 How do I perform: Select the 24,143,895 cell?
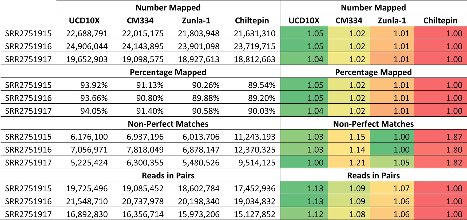[x=143, y=46]
